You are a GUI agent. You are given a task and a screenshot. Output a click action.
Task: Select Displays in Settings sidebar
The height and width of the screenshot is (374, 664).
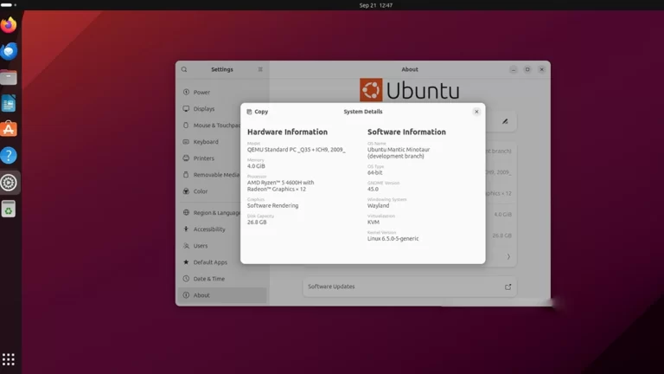click(x=222, y=108)
